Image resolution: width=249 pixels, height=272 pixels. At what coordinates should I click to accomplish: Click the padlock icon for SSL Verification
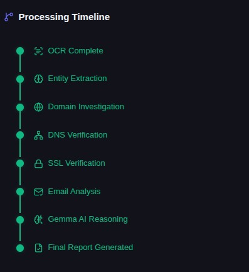coord(38,163)
